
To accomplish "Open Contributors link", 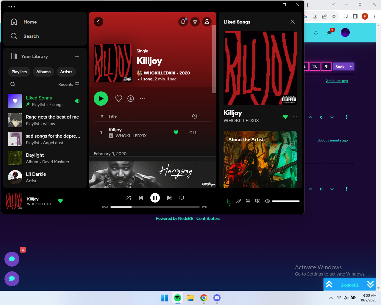I will [x=208, y=218].
